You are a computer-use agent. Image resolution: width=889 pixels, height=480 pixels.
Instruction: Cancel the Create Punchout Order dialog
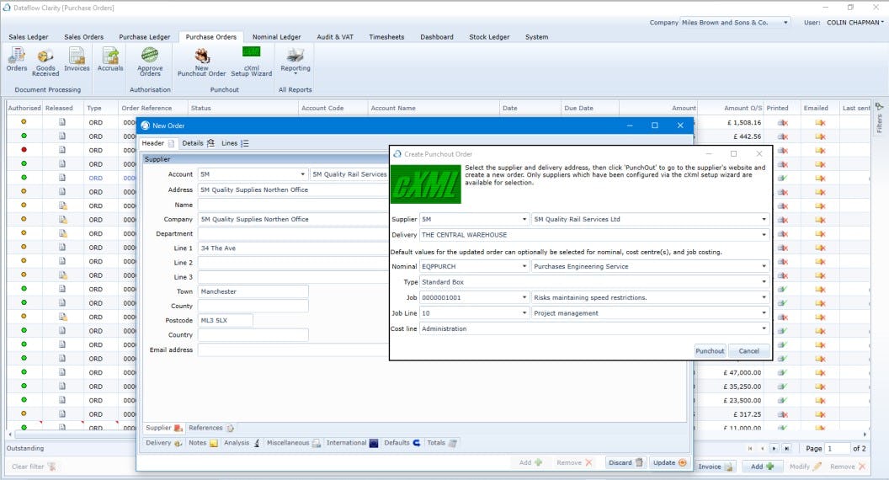coord(748,350)
